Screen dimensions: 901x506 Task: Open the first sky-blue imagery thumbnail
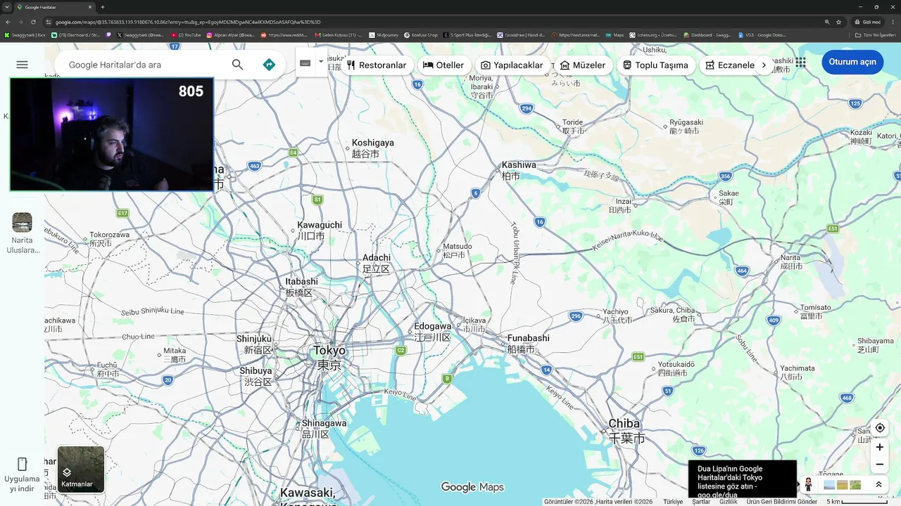(x=829, y=484)
